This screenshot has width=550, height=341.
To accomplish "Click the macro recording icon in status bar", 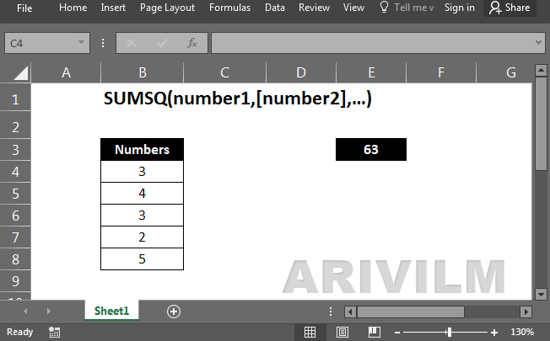I will [55, 332].
